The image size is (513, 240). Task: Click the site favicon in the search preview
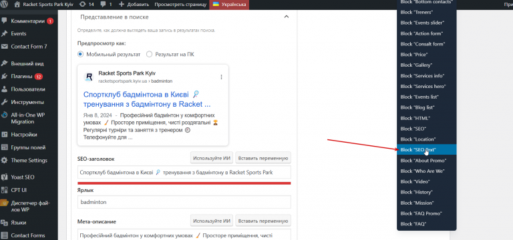click(89, 77)
